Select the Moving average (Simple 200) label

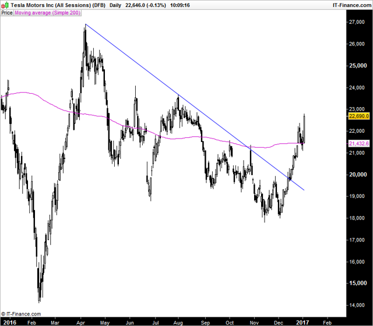[x=47, y=13]
